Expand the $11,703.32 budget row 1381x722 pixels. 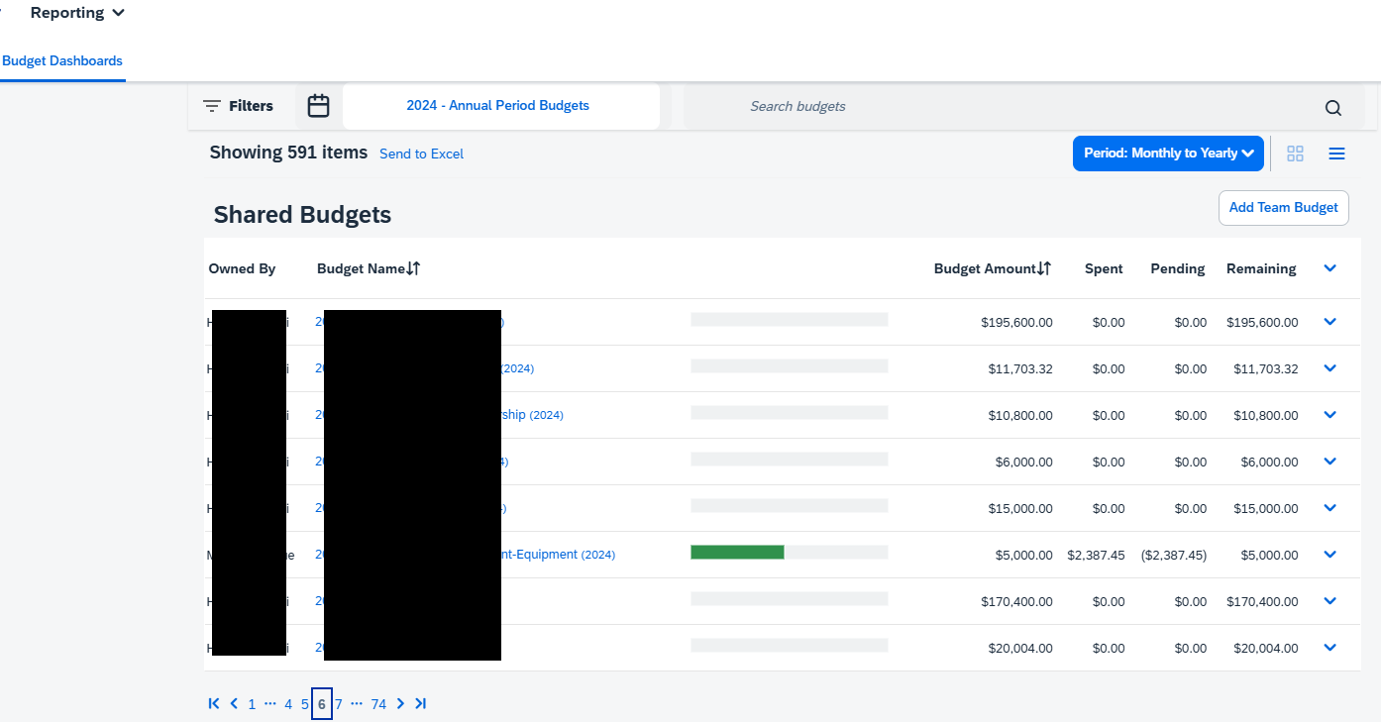1330,368
